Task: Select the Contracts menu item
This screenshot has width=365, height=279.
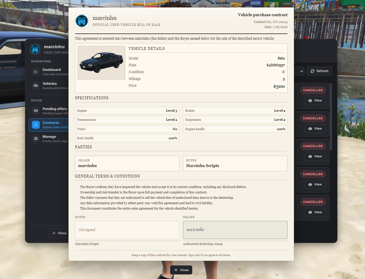Action: tap(49, 125)
